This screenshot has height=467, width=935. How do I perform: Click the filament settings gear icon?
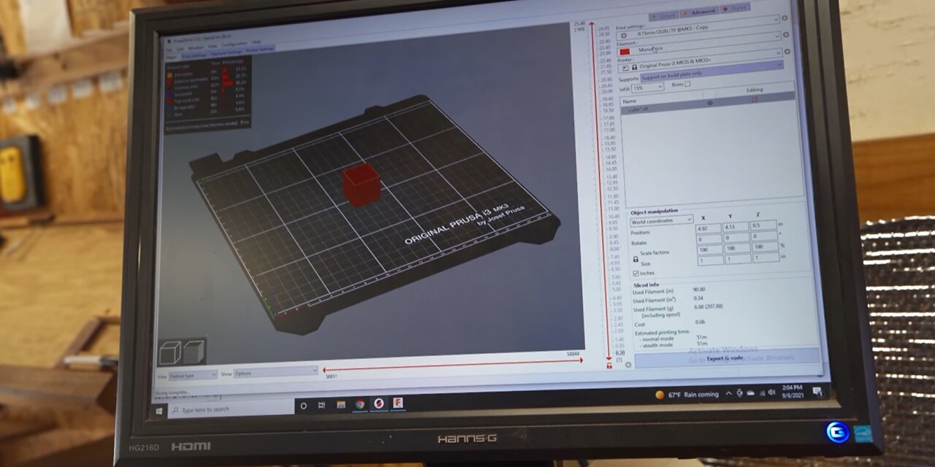[x=786, y=34]
